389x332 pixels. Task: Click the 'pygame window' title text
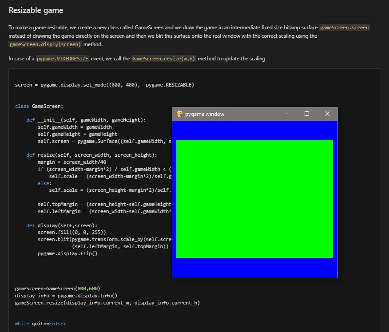pyautogui.click(x=205, y=114)
